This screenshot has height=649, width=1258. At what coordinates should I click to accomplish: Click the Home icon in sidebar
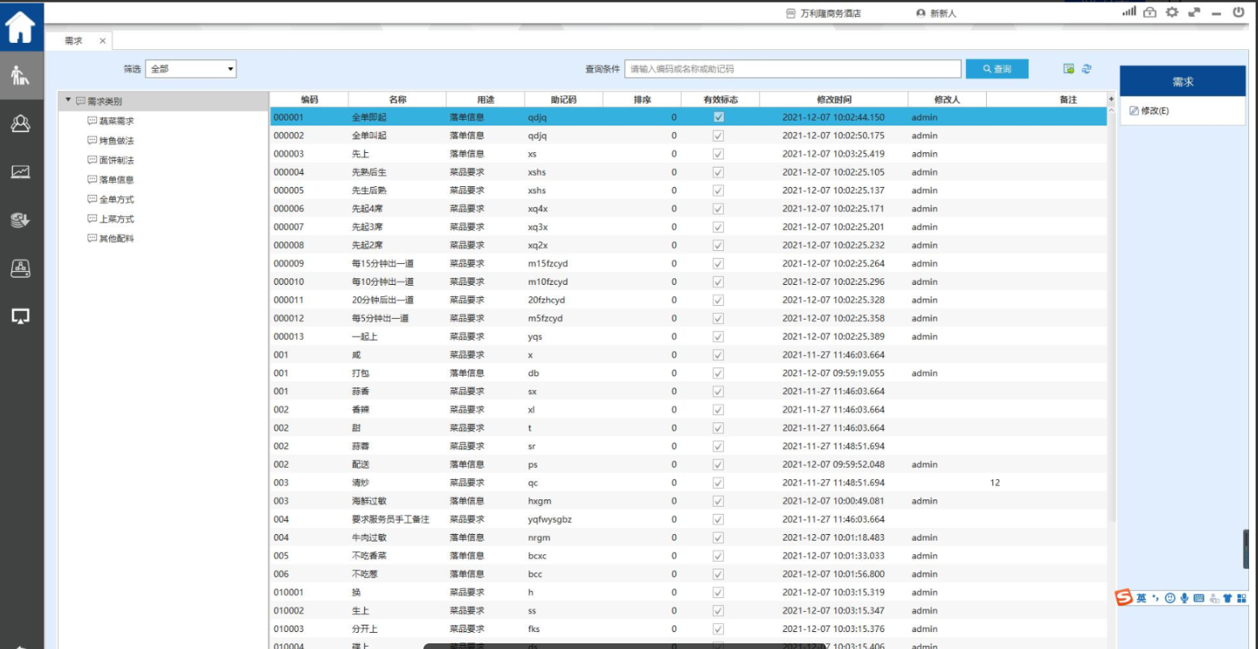pos(21,27)
